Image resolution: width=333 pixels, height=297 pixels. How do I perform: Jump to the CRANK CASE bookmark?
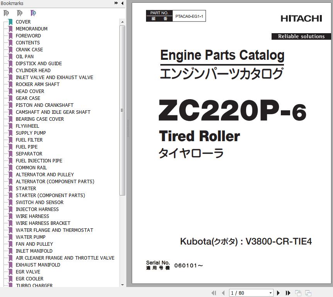tap(29, 50)
